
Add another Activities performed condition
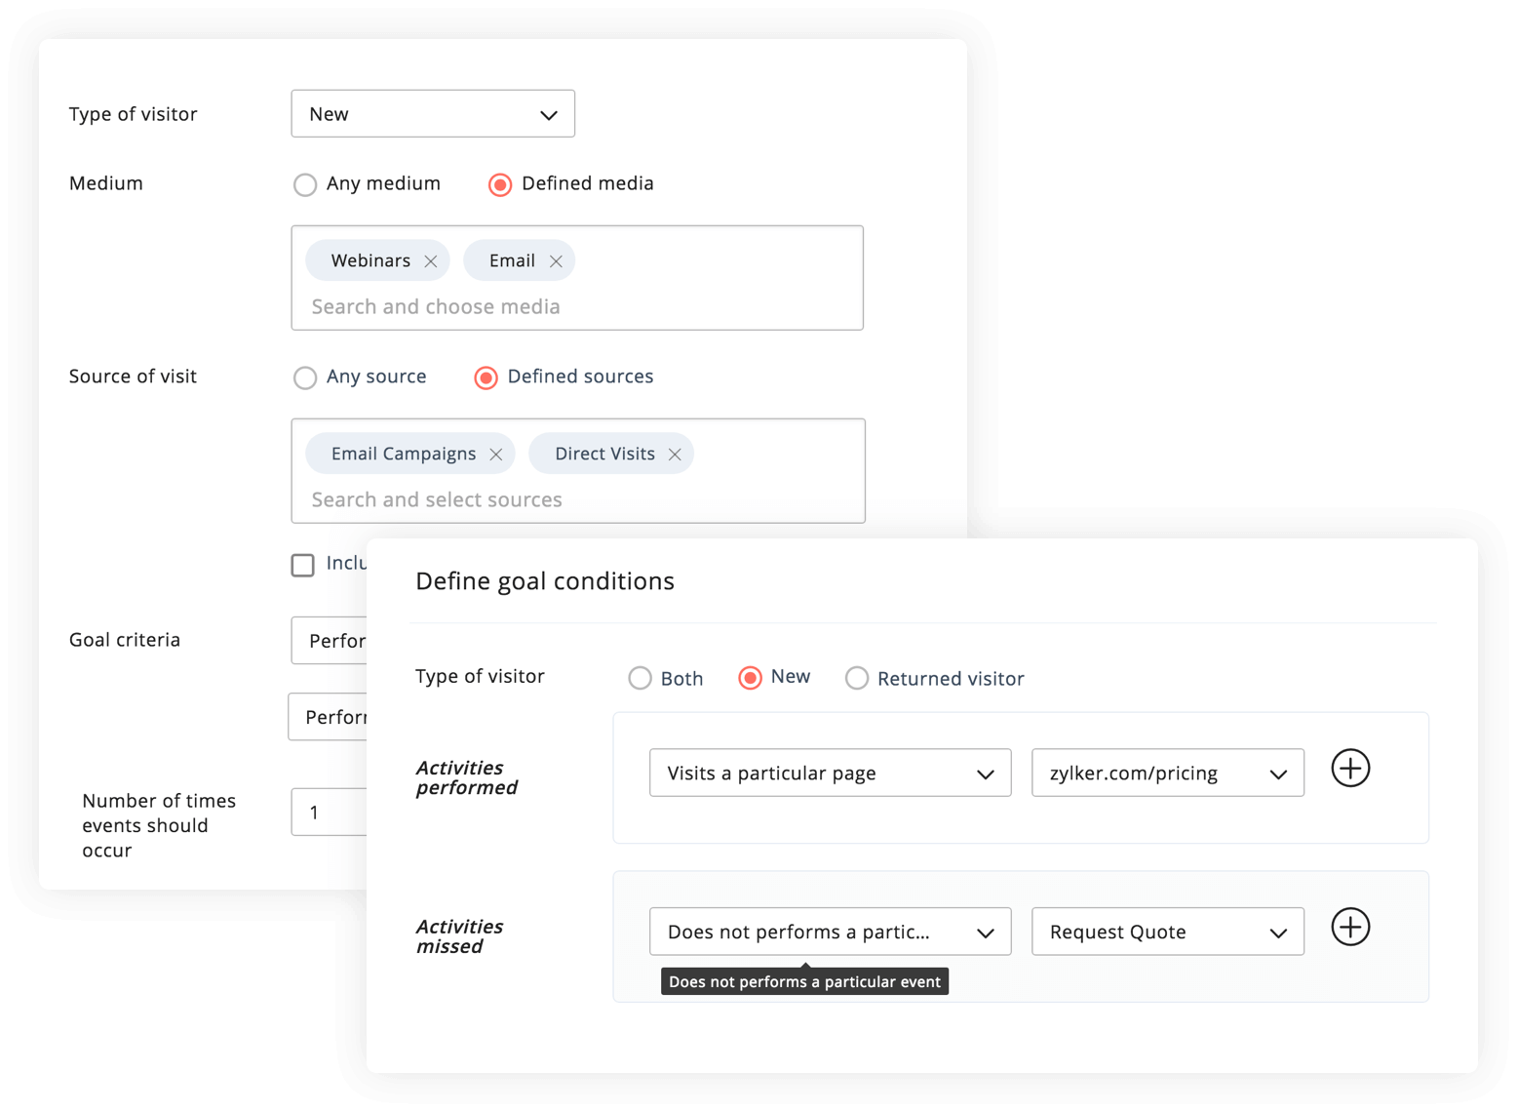[1350, 769]
